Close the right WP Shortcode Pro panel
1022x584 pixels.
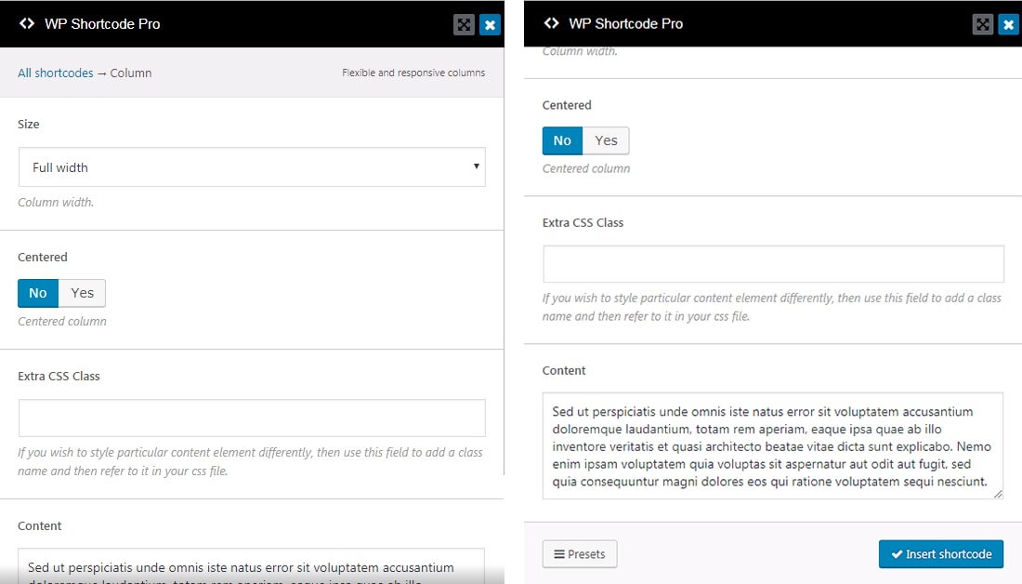pos(1008,25)
